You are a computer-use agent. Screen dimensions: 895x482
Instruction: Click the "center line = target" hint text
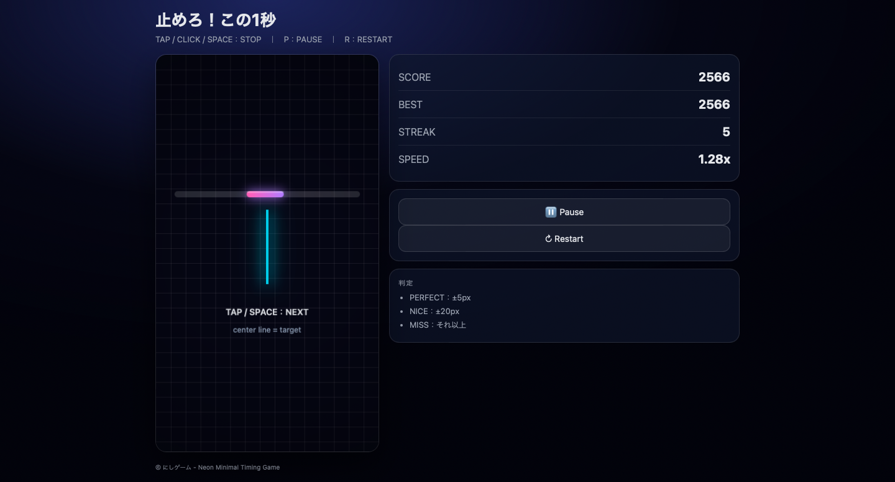click(267, 330)
